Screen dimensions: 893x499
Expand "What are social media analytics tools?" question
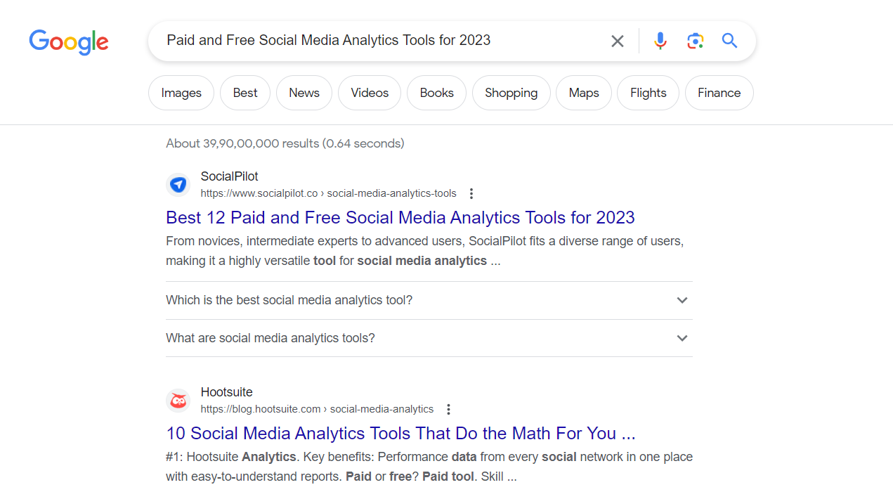[x=429, y=338]
